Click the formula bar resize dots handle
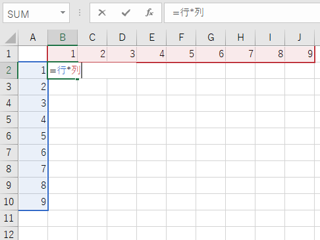The height and width of the screenshot is (240, 320). tap(80, 12)
